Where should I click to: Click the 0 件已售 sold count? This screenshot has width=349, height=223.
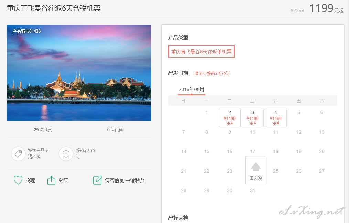(115, 130)
